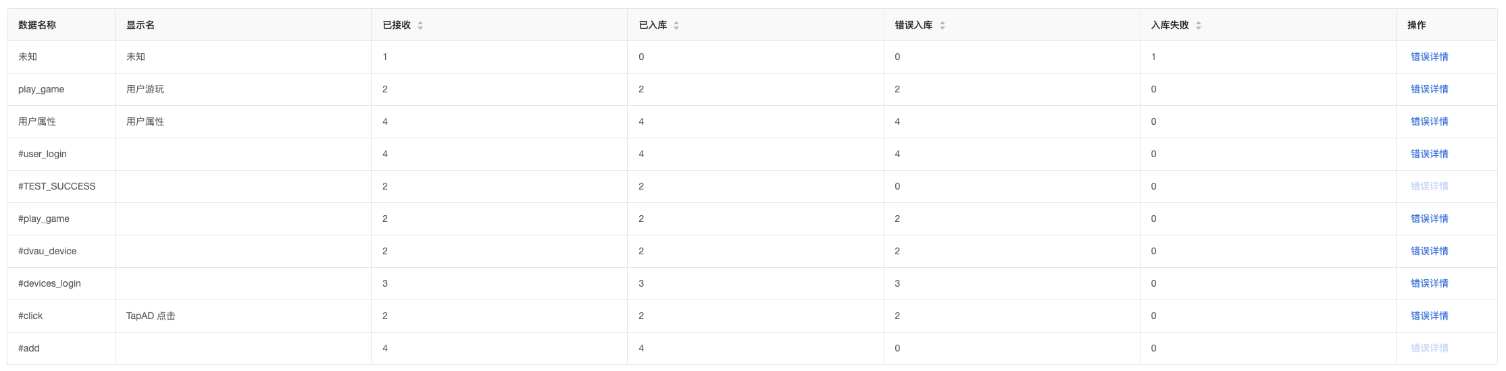Open 错误详情 for the #dvau_device row
Viewport: 1506px width, 371px height.
point(1429,251)
